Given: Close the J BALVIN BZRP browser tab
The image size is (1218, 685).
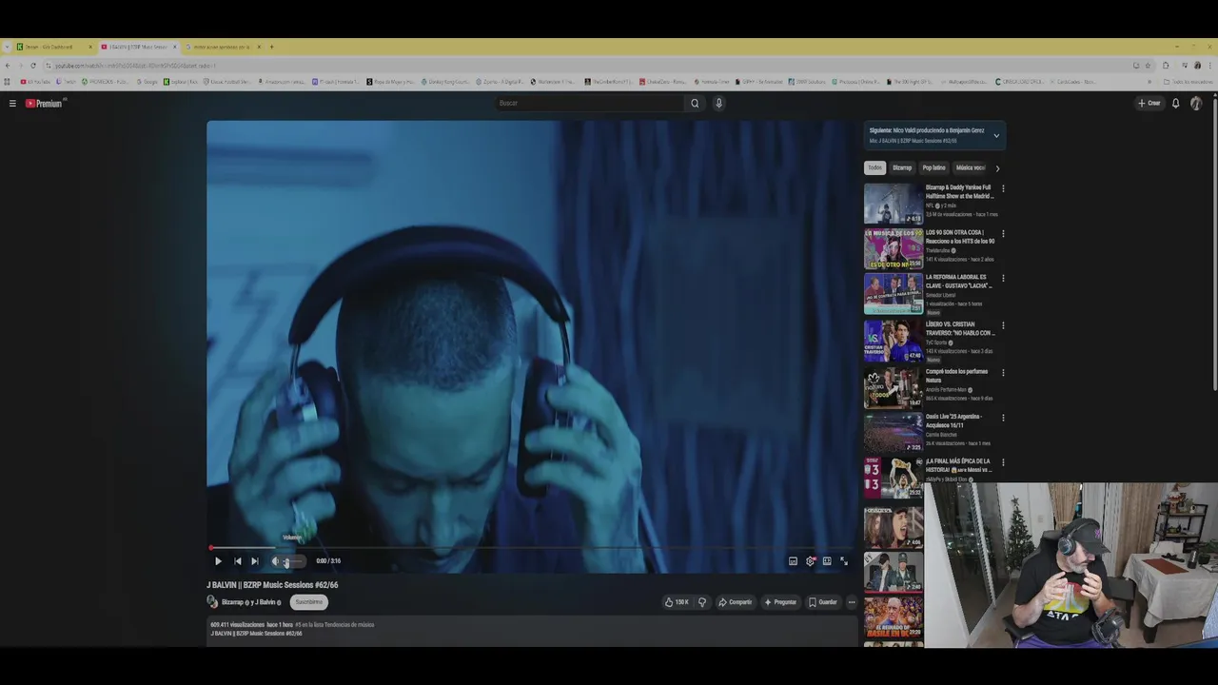Looking at the screenshot, I should (x=175, y=47).
